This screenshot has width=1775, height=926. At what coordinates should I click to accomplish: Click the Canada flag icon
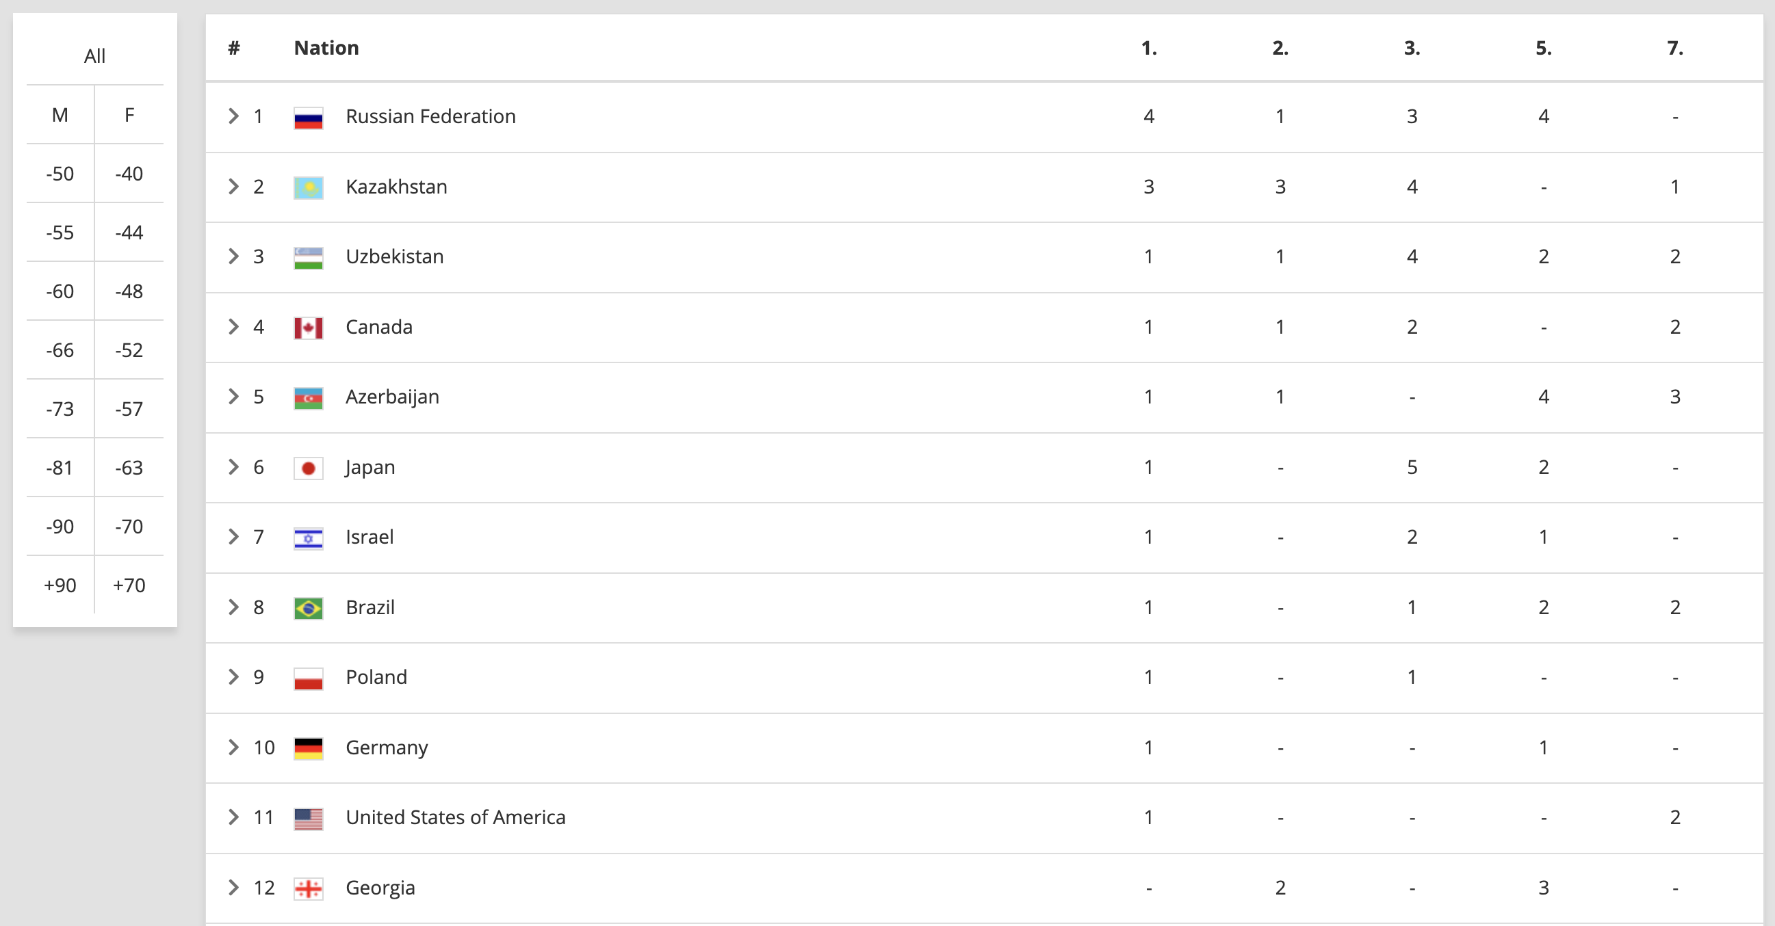[x=308, y=328]
